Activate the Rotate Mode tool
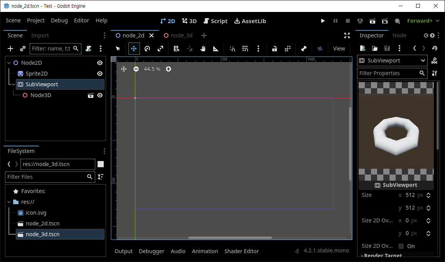 point(147,49)
